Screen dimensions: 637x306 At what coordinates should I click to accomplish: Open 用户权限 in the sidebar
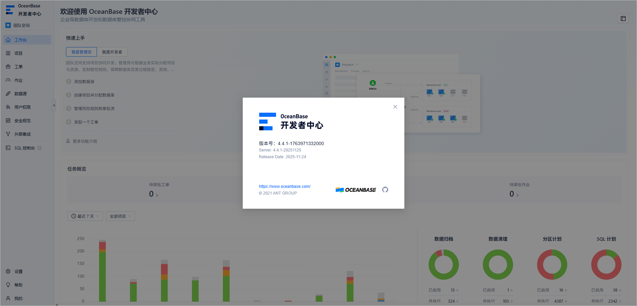[27, 107]
